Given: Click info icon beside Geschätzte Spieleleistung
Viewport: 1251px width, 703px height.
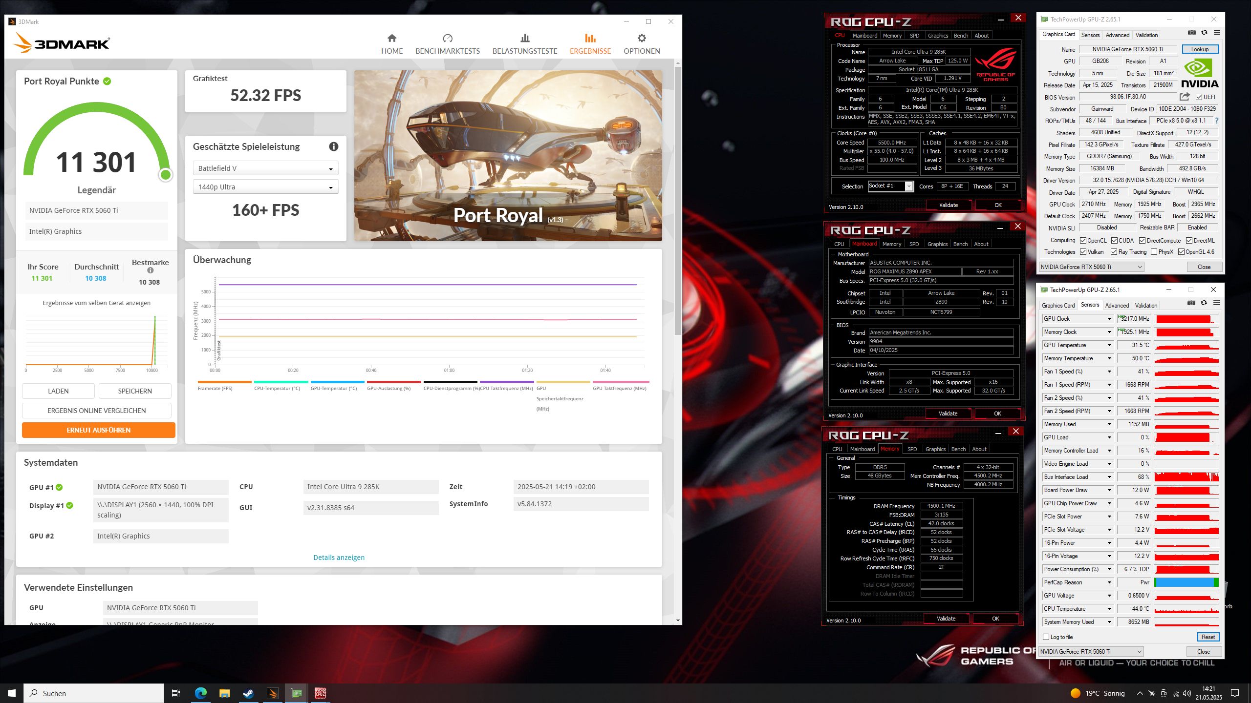Looking at the screenshot, I should coord(334,146).
